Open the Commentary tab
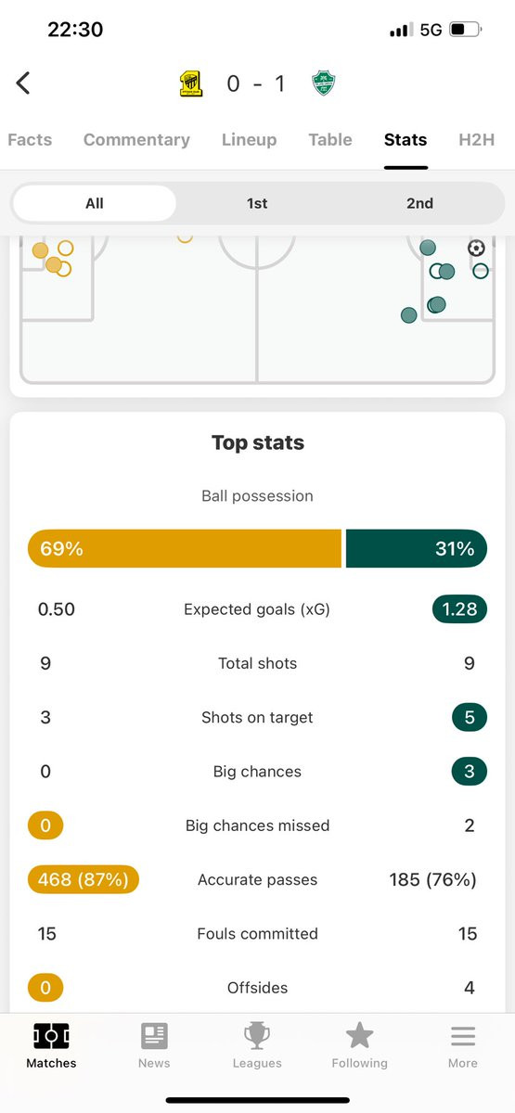Image resolution: width=515 pixels, height=1113 pixels. 136,140
